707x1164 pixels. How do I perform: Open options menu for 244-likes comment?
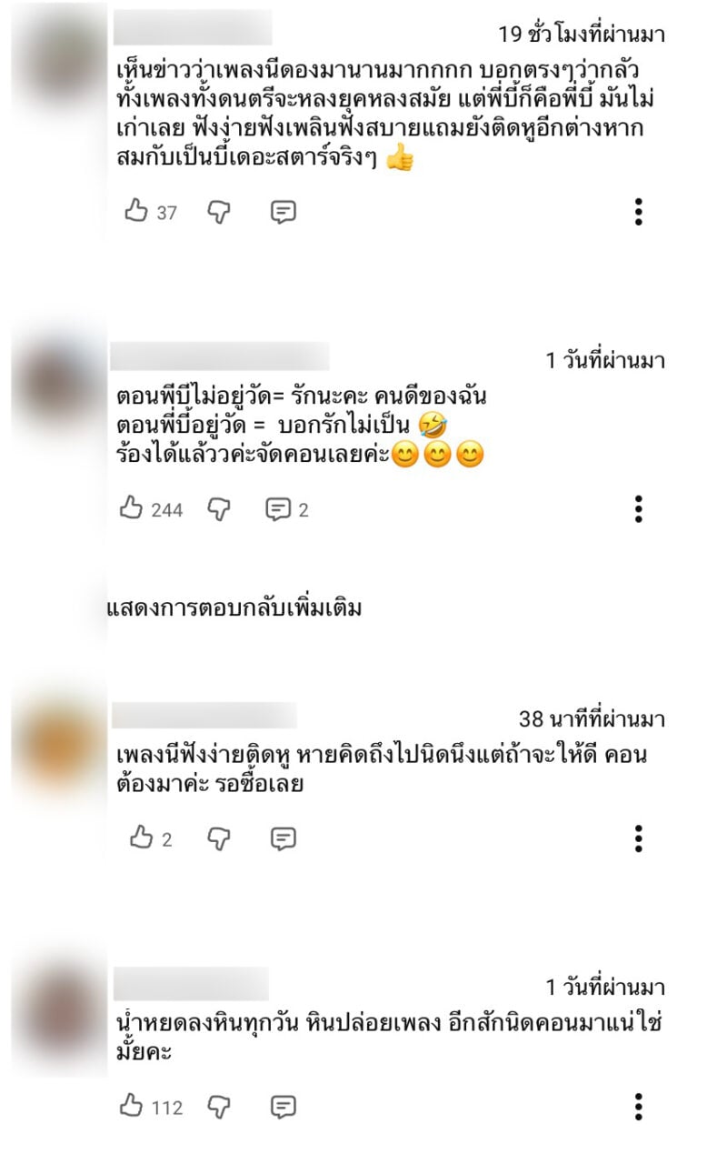coord(639,509)
